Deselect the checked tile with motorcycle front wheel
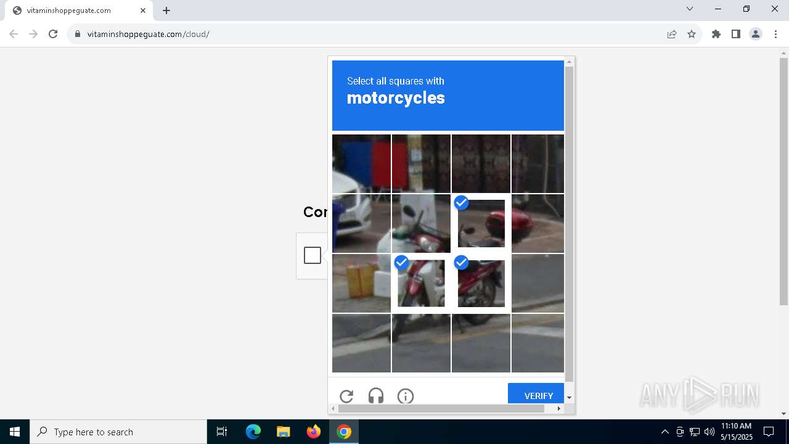 [422, 283]
